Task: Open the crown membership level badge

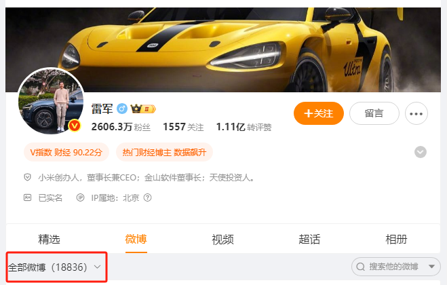Action: point(143,109)
